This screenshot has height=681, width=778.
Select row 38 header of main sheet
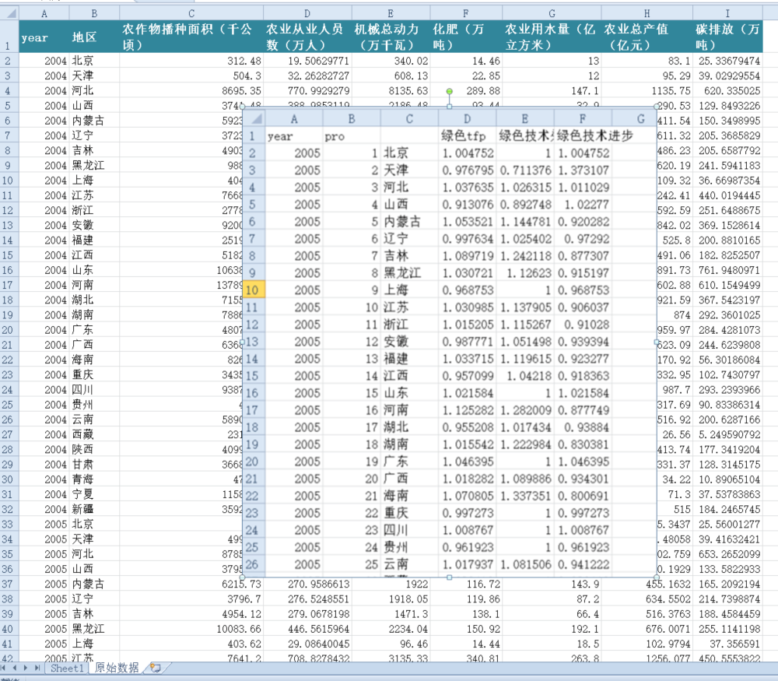(x=9, y=599)
